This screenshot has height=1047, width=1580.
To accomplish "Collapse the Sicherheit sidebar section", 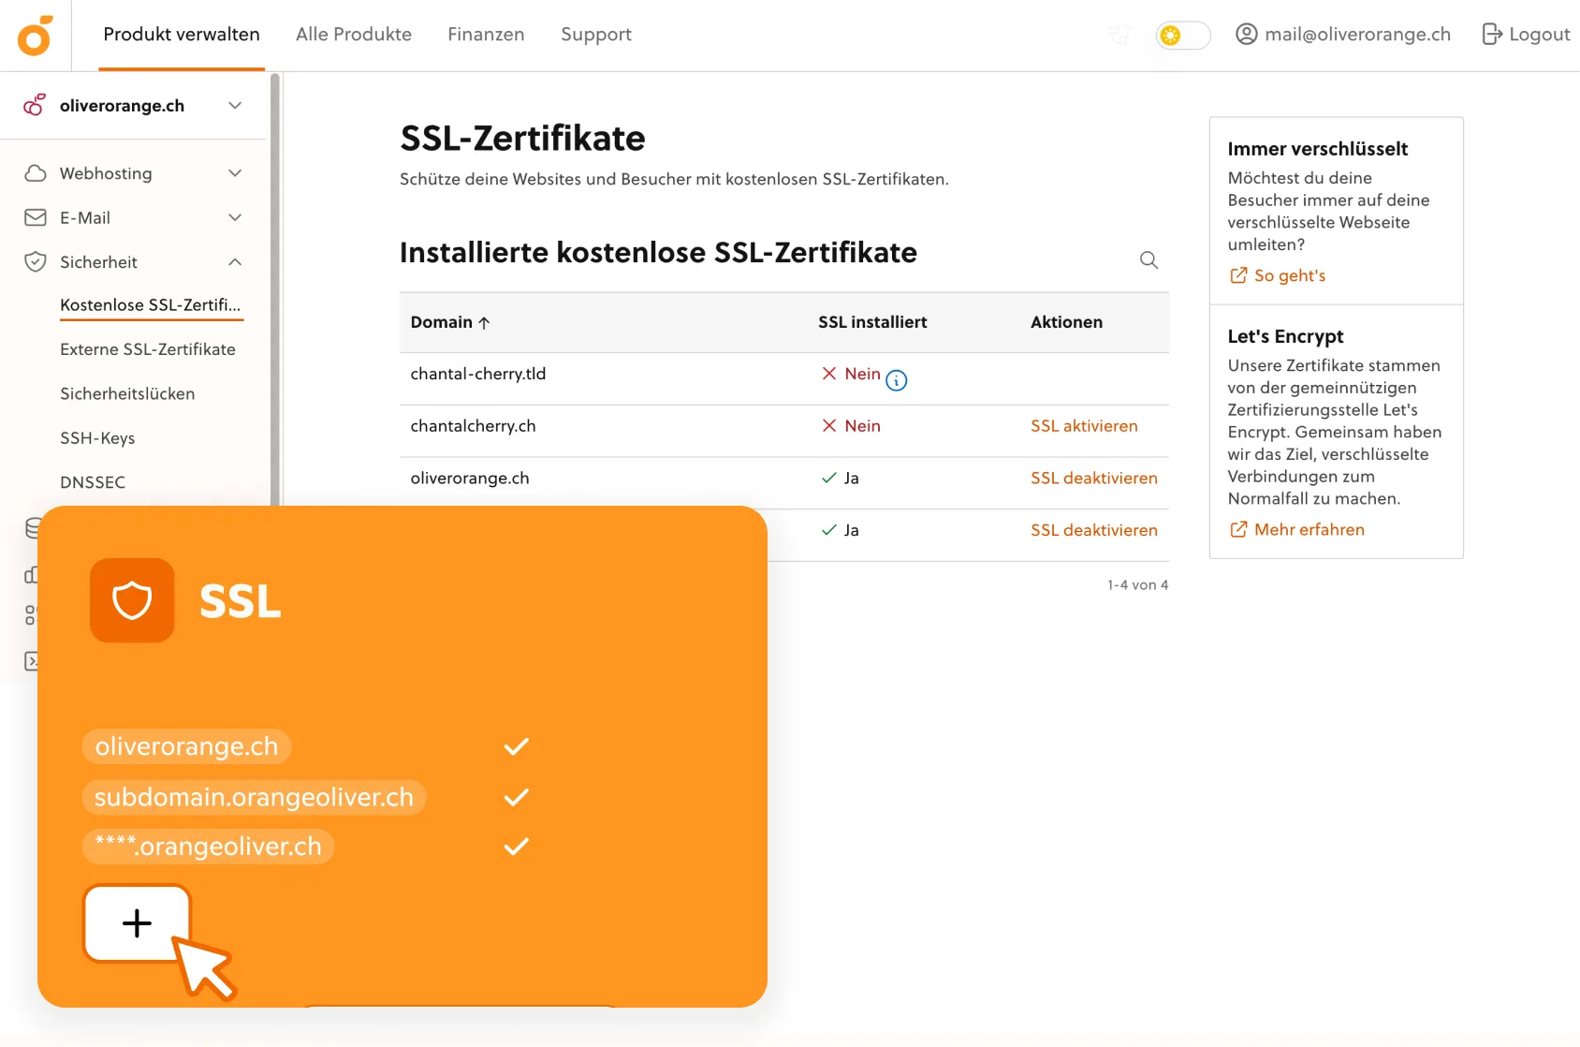I will point(235,262).
